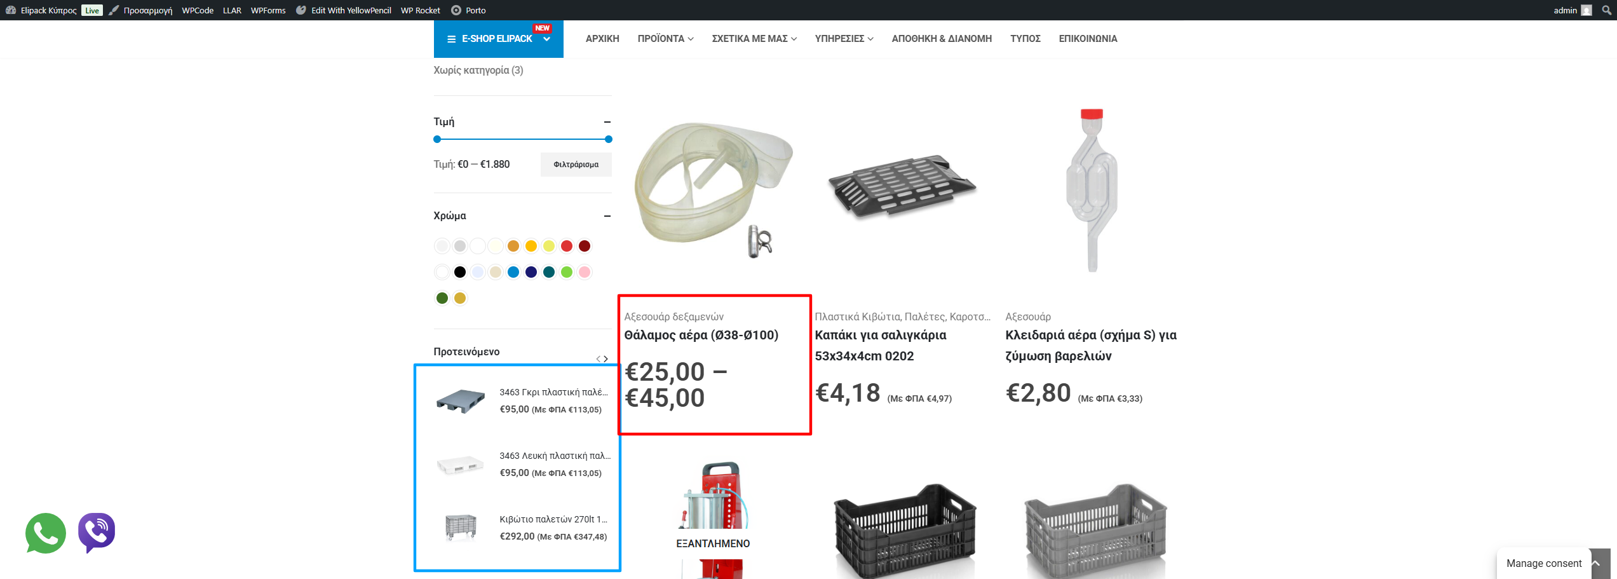This screenshot has width=1617, height=579.
Task: Show next items in Προτεινόμενο carousel
Action: (x=606, y=359)
